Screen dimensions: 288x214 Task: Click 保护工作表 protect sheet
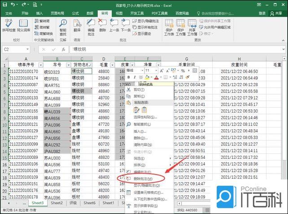coord(169,27)
